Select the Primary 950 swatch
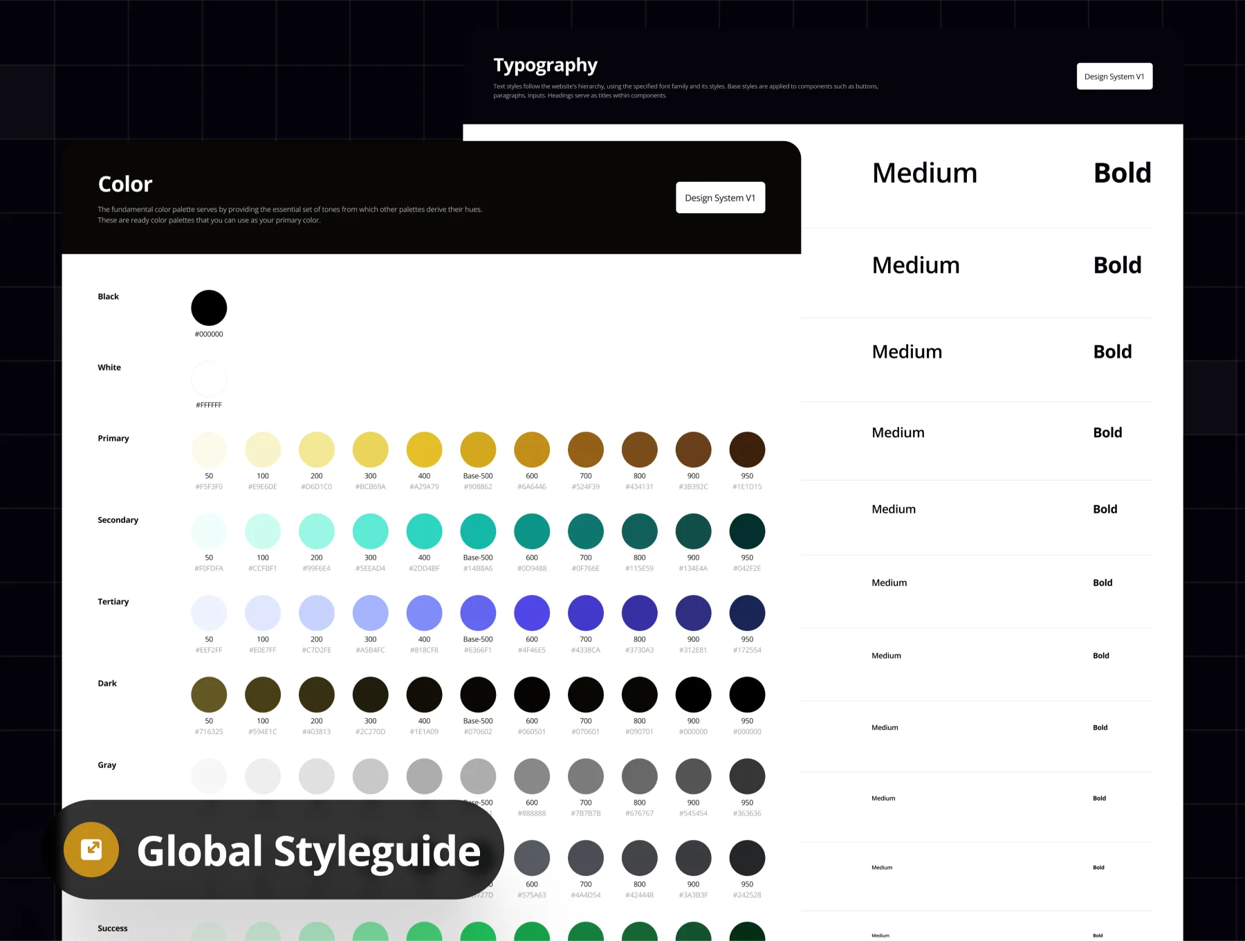1245x941 pixels. pos(747,450)
